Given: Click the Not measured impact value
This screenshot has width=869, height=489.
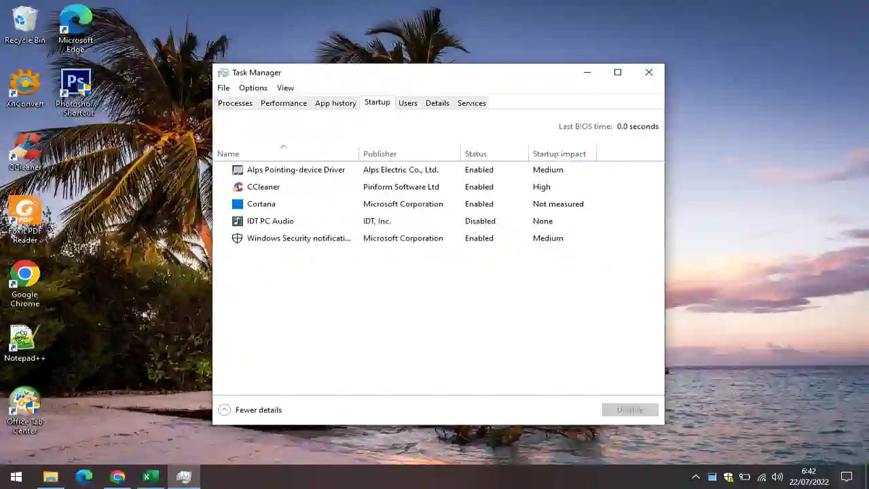Looking at the screenshot, I should [558, 204].
